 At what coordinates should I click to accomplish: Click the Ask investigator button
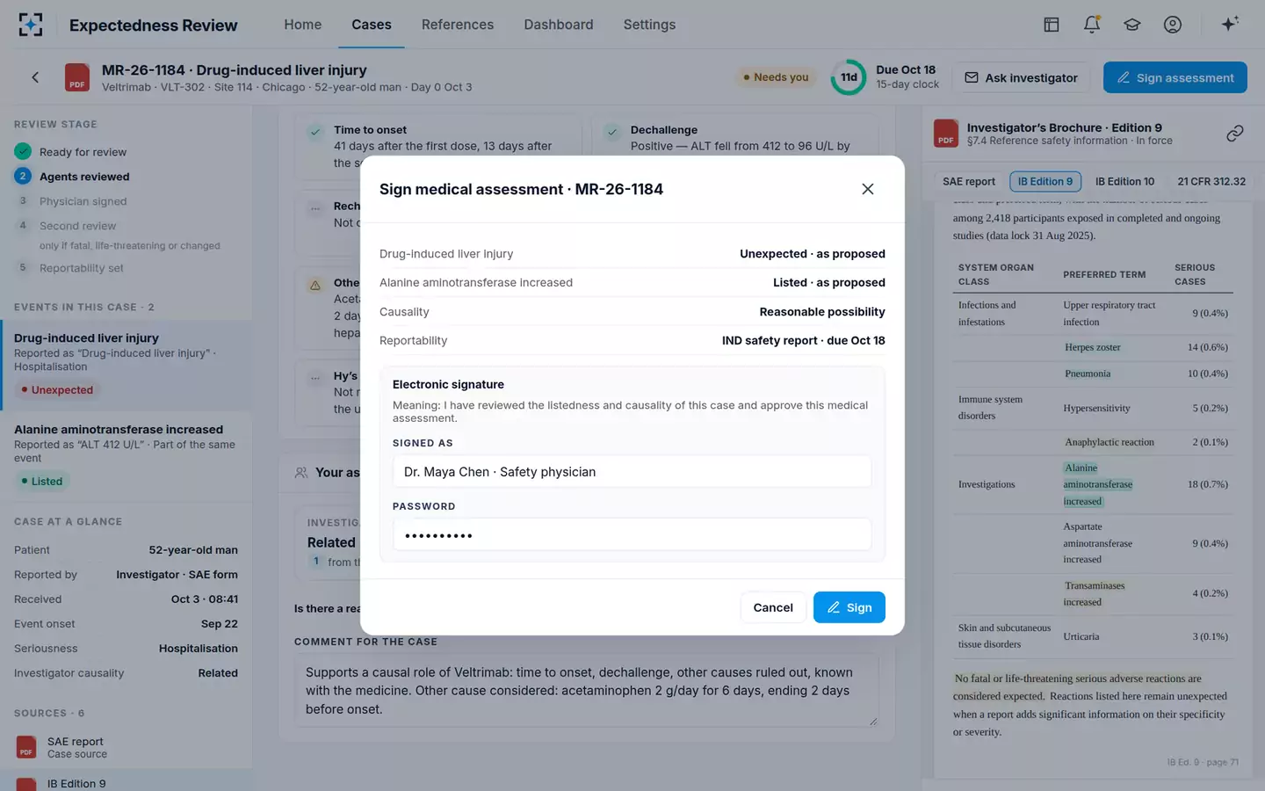1021,77
